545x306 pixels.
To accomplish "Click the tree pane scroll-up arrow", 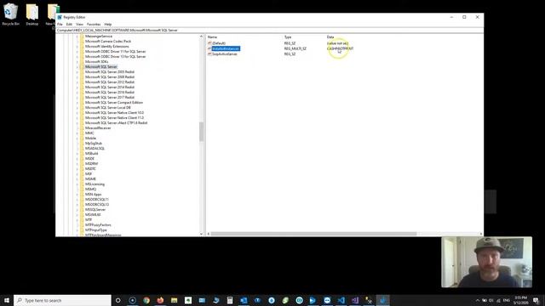I will (201, 36).
